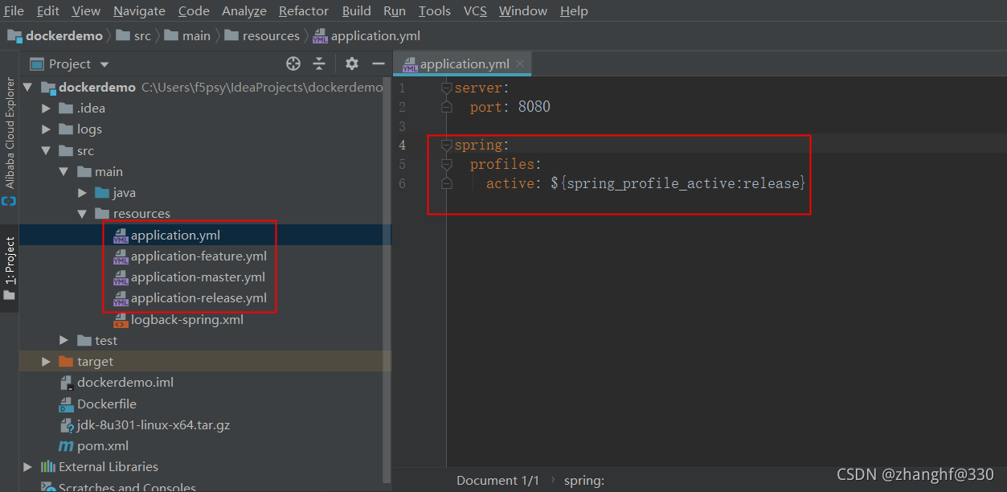Select pom.xml file

pyautogui.click(x=102, y=445)
